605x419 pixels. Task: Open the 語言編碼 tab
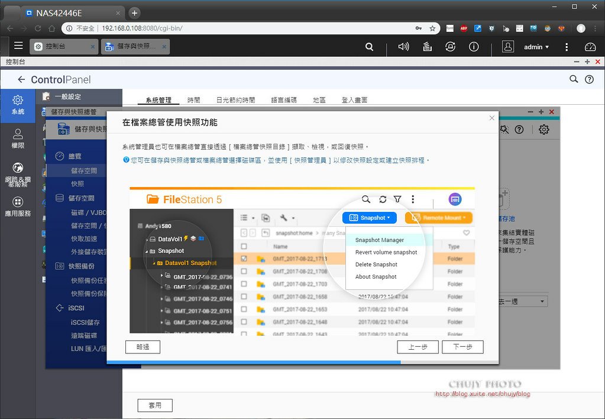(284, 100)
